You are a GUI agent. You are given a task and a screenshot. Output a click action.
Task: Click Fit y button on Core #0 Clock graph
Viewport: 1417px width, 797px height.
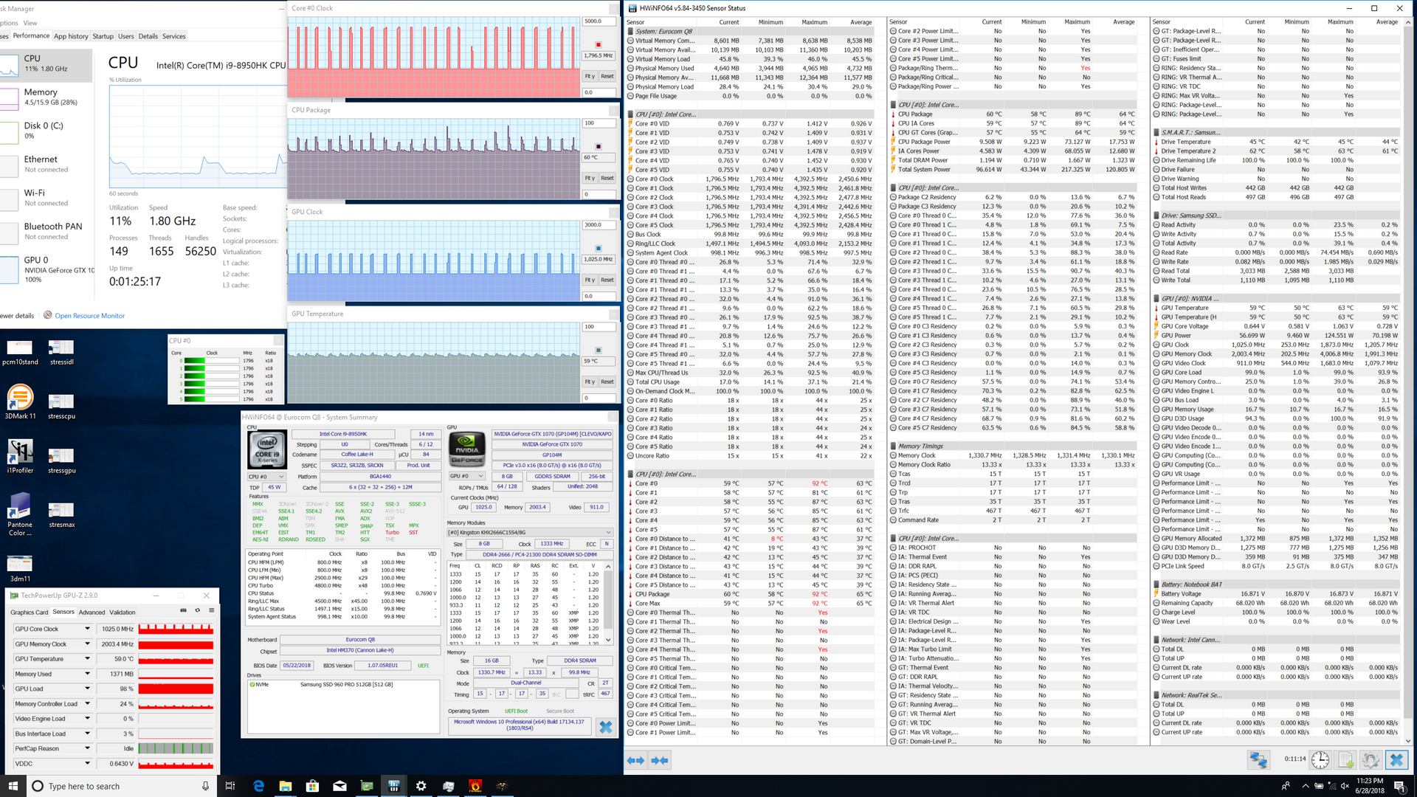(x=590, y=76)
